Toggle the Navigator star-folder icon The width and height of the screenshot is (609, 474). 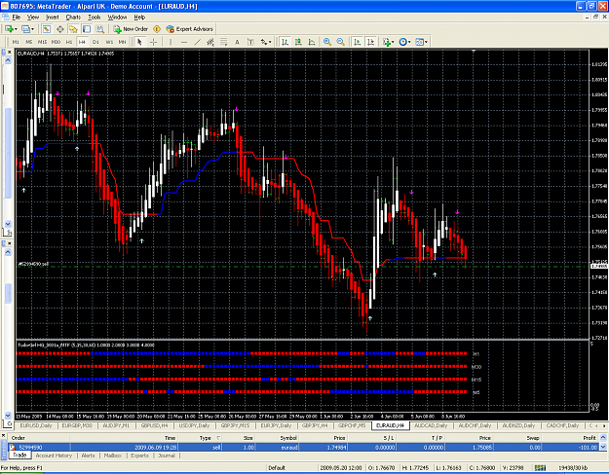tap(73, 29)
